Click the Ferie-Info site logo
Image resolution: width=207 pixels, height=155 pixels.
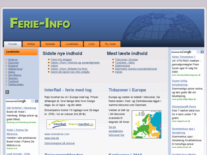[x=40, y=23]
